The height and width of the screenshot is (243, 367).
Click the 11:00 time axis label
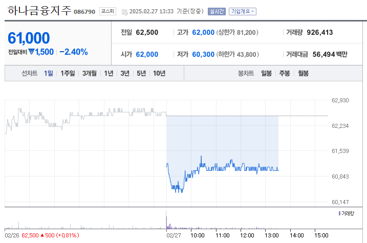pos(222,235)
